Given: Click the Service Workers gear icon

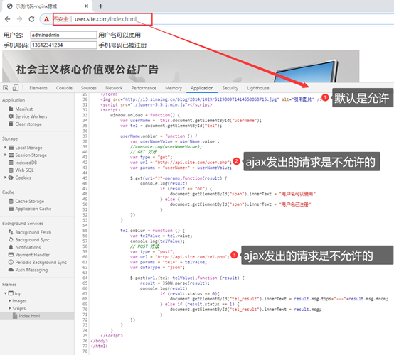Looking at the screenshot, I should click(11, 116).
